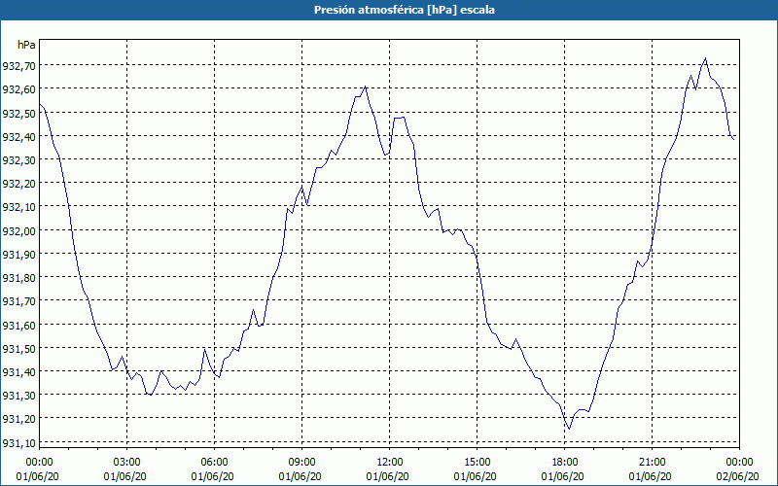This screenshot has width=778, height=486.
Task: Click the chart title 'Presión atmosférica [hPa] escala'
Action: (389, 10)
